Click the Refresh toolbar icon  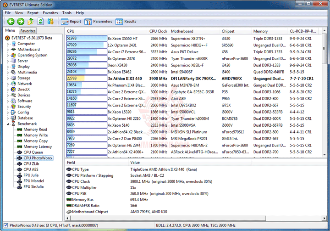[x=41, y=21]
